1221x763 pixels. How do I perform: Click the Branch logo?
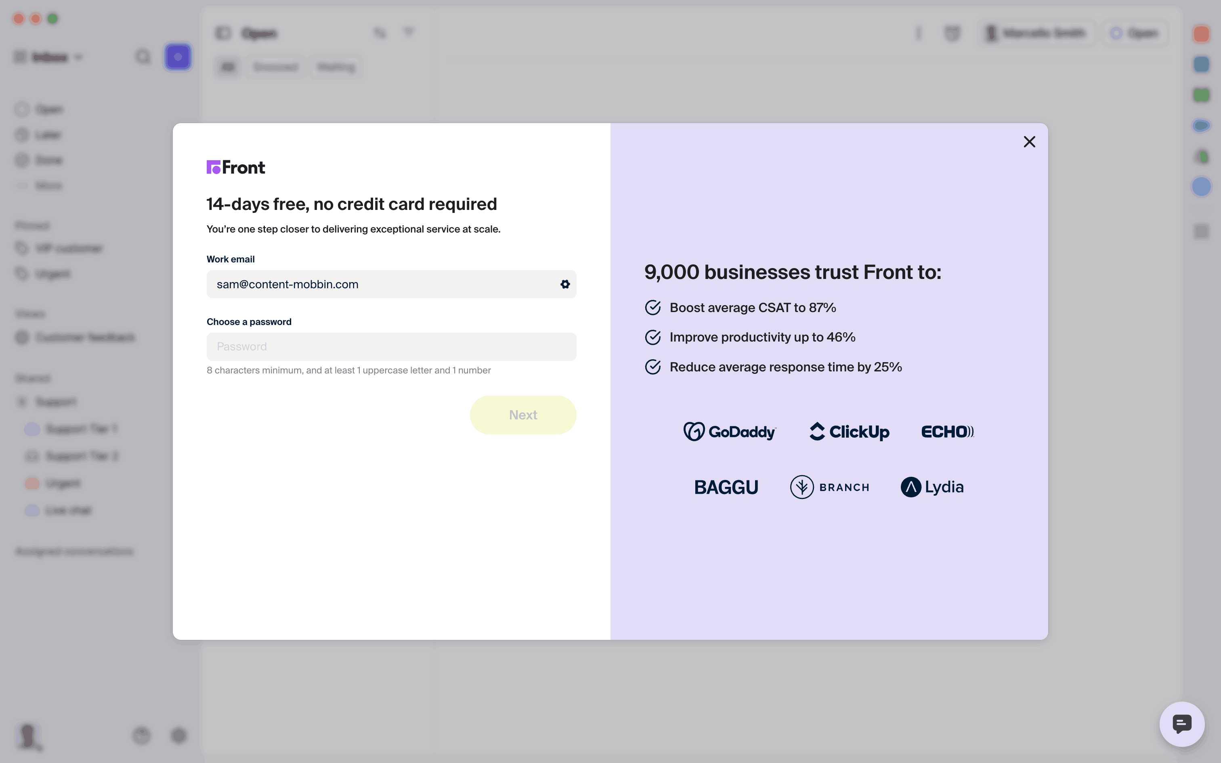pyautogui.click(x=829, y=487)
